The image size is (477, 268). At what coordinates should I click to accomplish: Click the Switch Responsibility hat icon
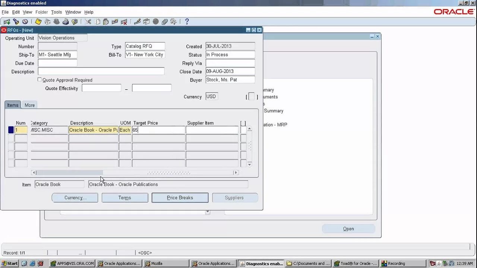(x=57, y=22)
